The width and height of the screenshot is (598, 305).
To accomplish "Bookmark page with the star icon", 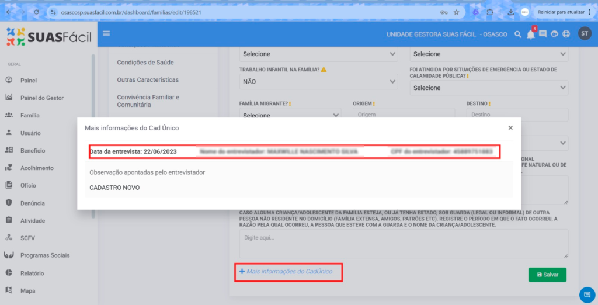I will pyautogui.click(x=457, y=12).
